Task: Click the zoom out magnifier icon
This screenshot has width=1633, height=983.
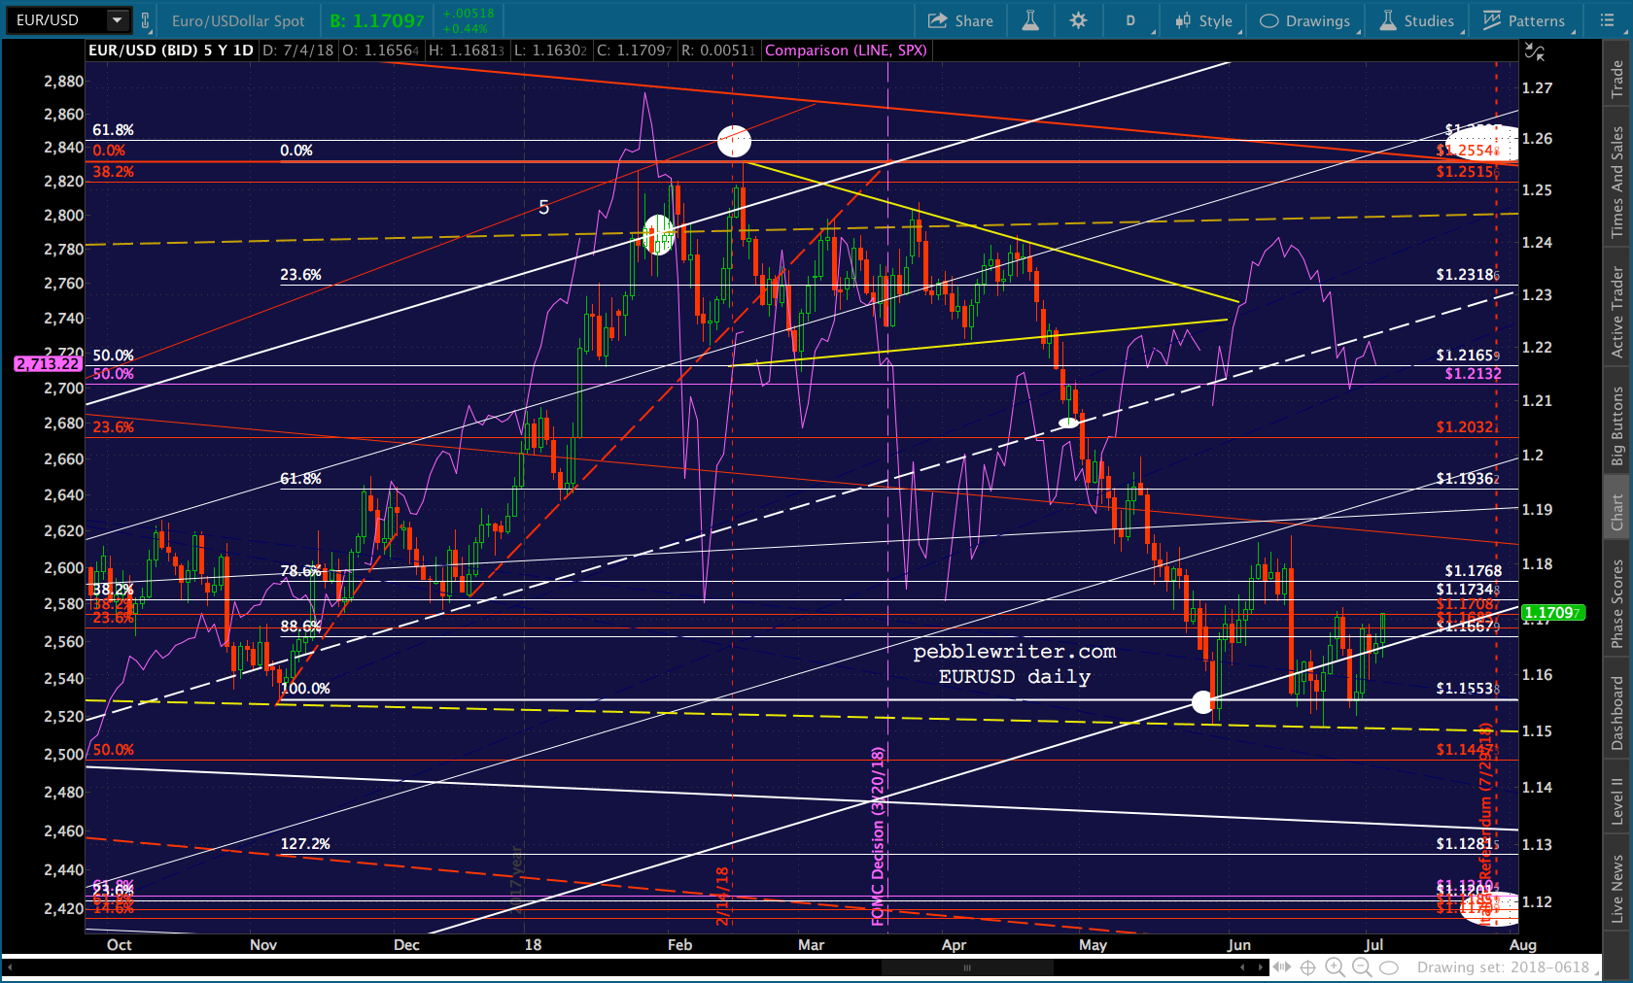Action: [x=1363, y=967]
